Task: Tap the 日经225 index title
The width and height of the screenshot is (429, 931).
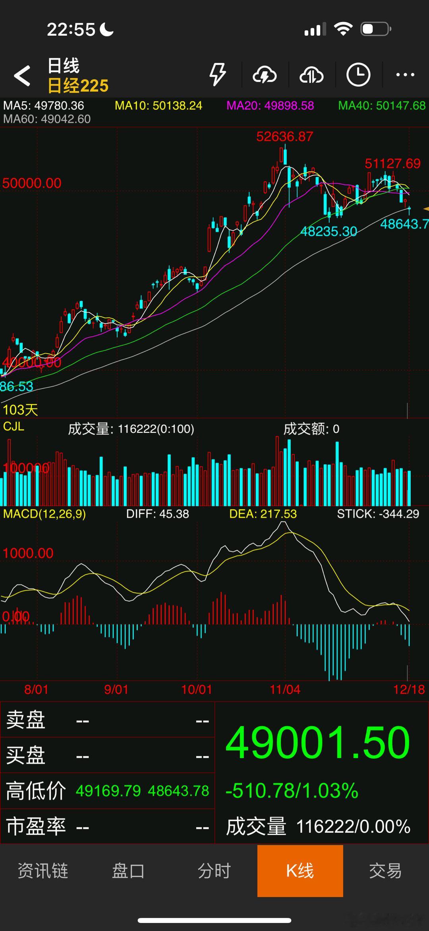Action: [x=78, y=86]
